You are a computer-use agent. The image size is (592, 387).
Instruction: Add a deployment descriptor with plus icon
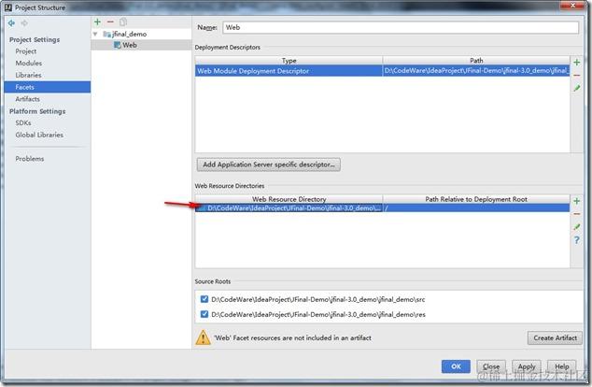[x=576, y=63]
